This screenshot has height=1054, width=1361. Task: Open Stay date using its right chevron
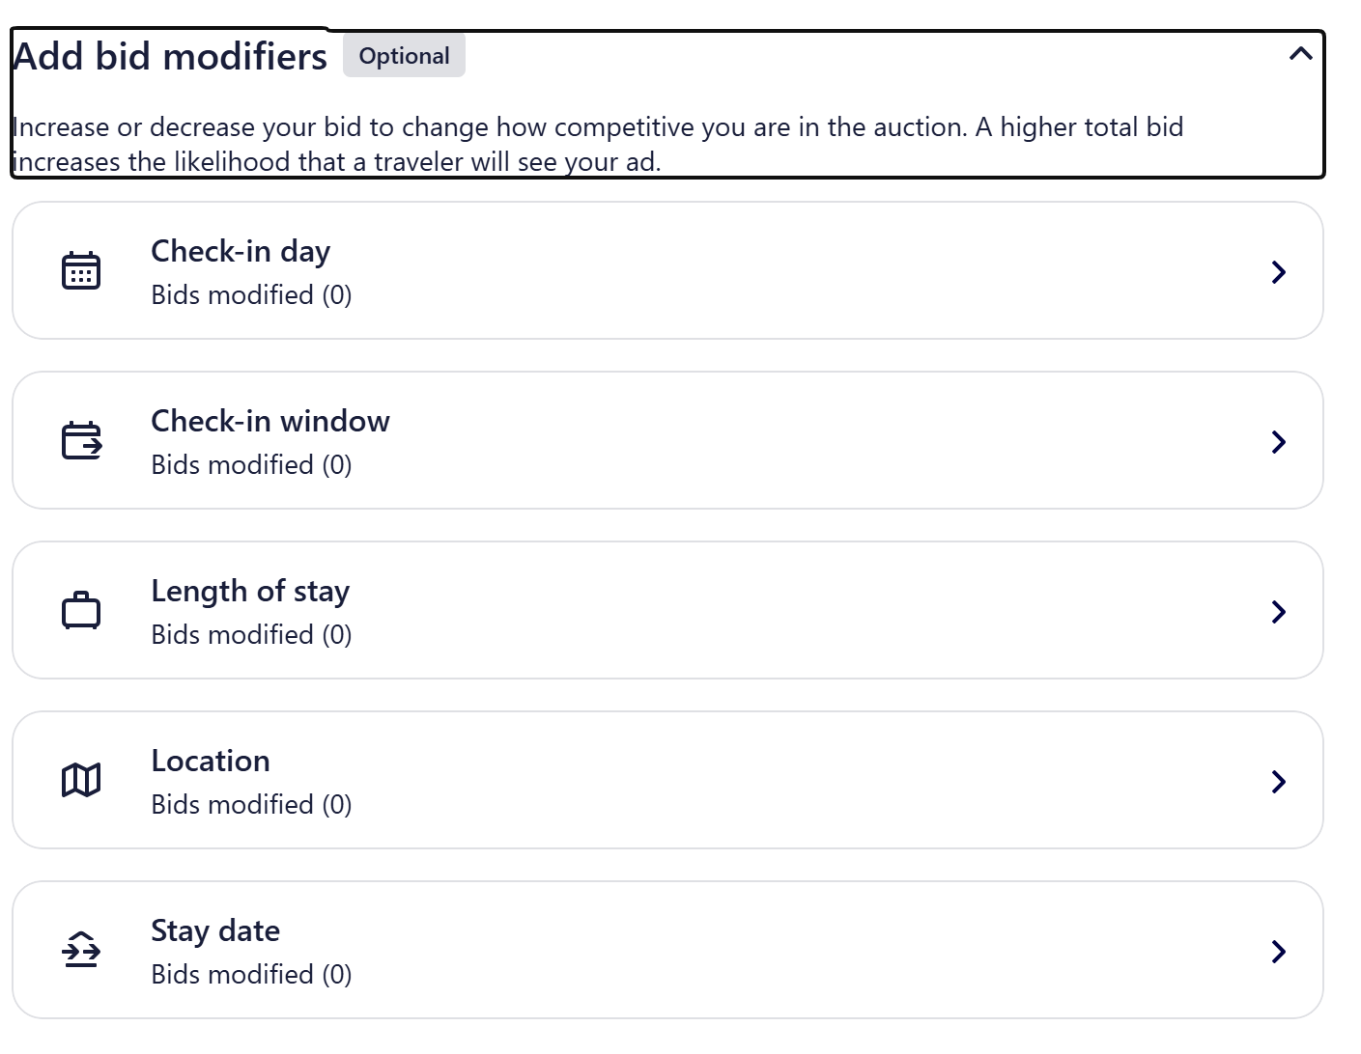(1279, 952)
